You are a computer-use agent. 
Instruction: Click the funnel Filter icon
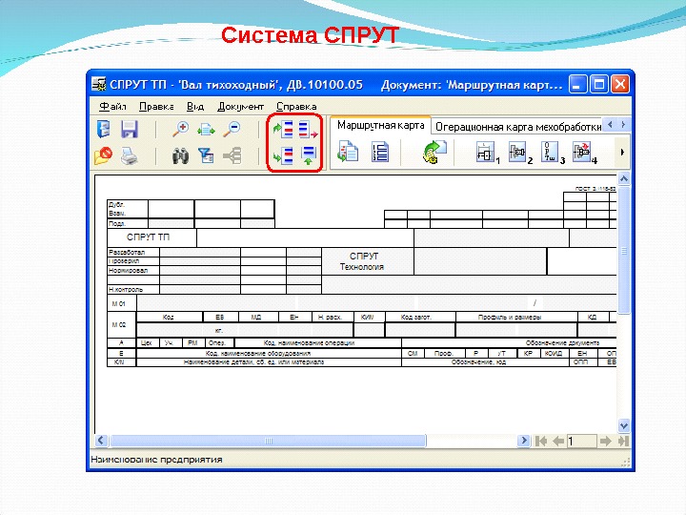click(x=206, y=155)
